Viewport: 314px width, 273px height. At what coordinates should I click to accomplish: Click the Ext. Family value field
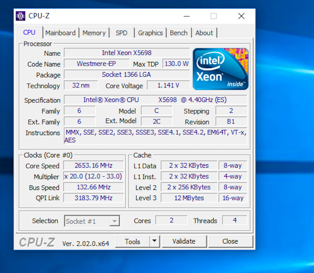pos(80,122)
